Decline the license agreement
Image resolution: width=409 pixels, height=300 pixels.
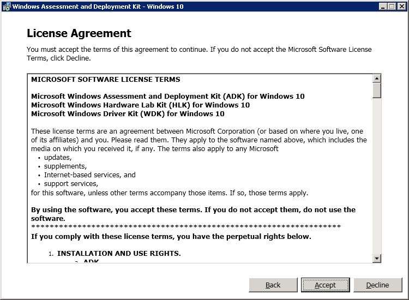tap(377, 285)
